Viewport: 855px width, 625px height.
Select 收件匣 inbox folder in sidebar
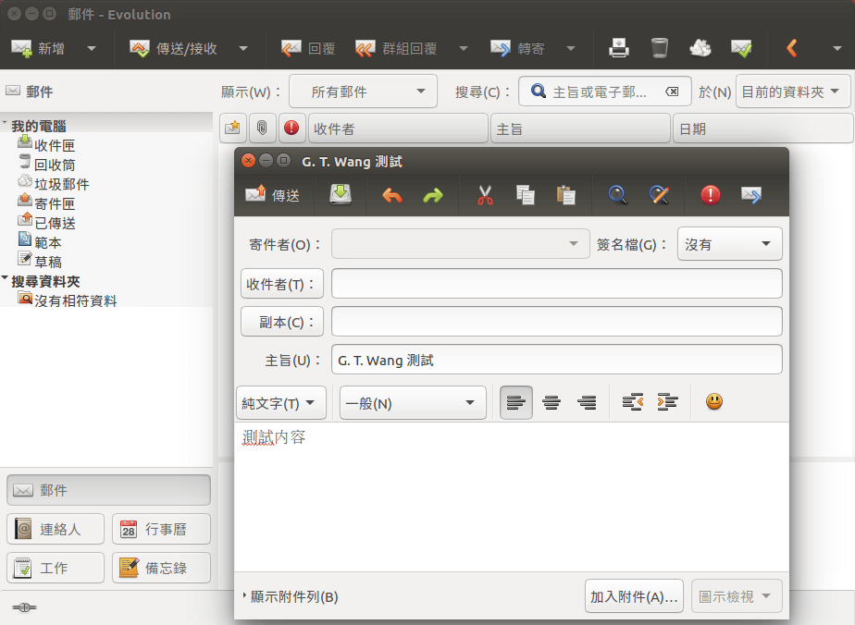(55, 145)
